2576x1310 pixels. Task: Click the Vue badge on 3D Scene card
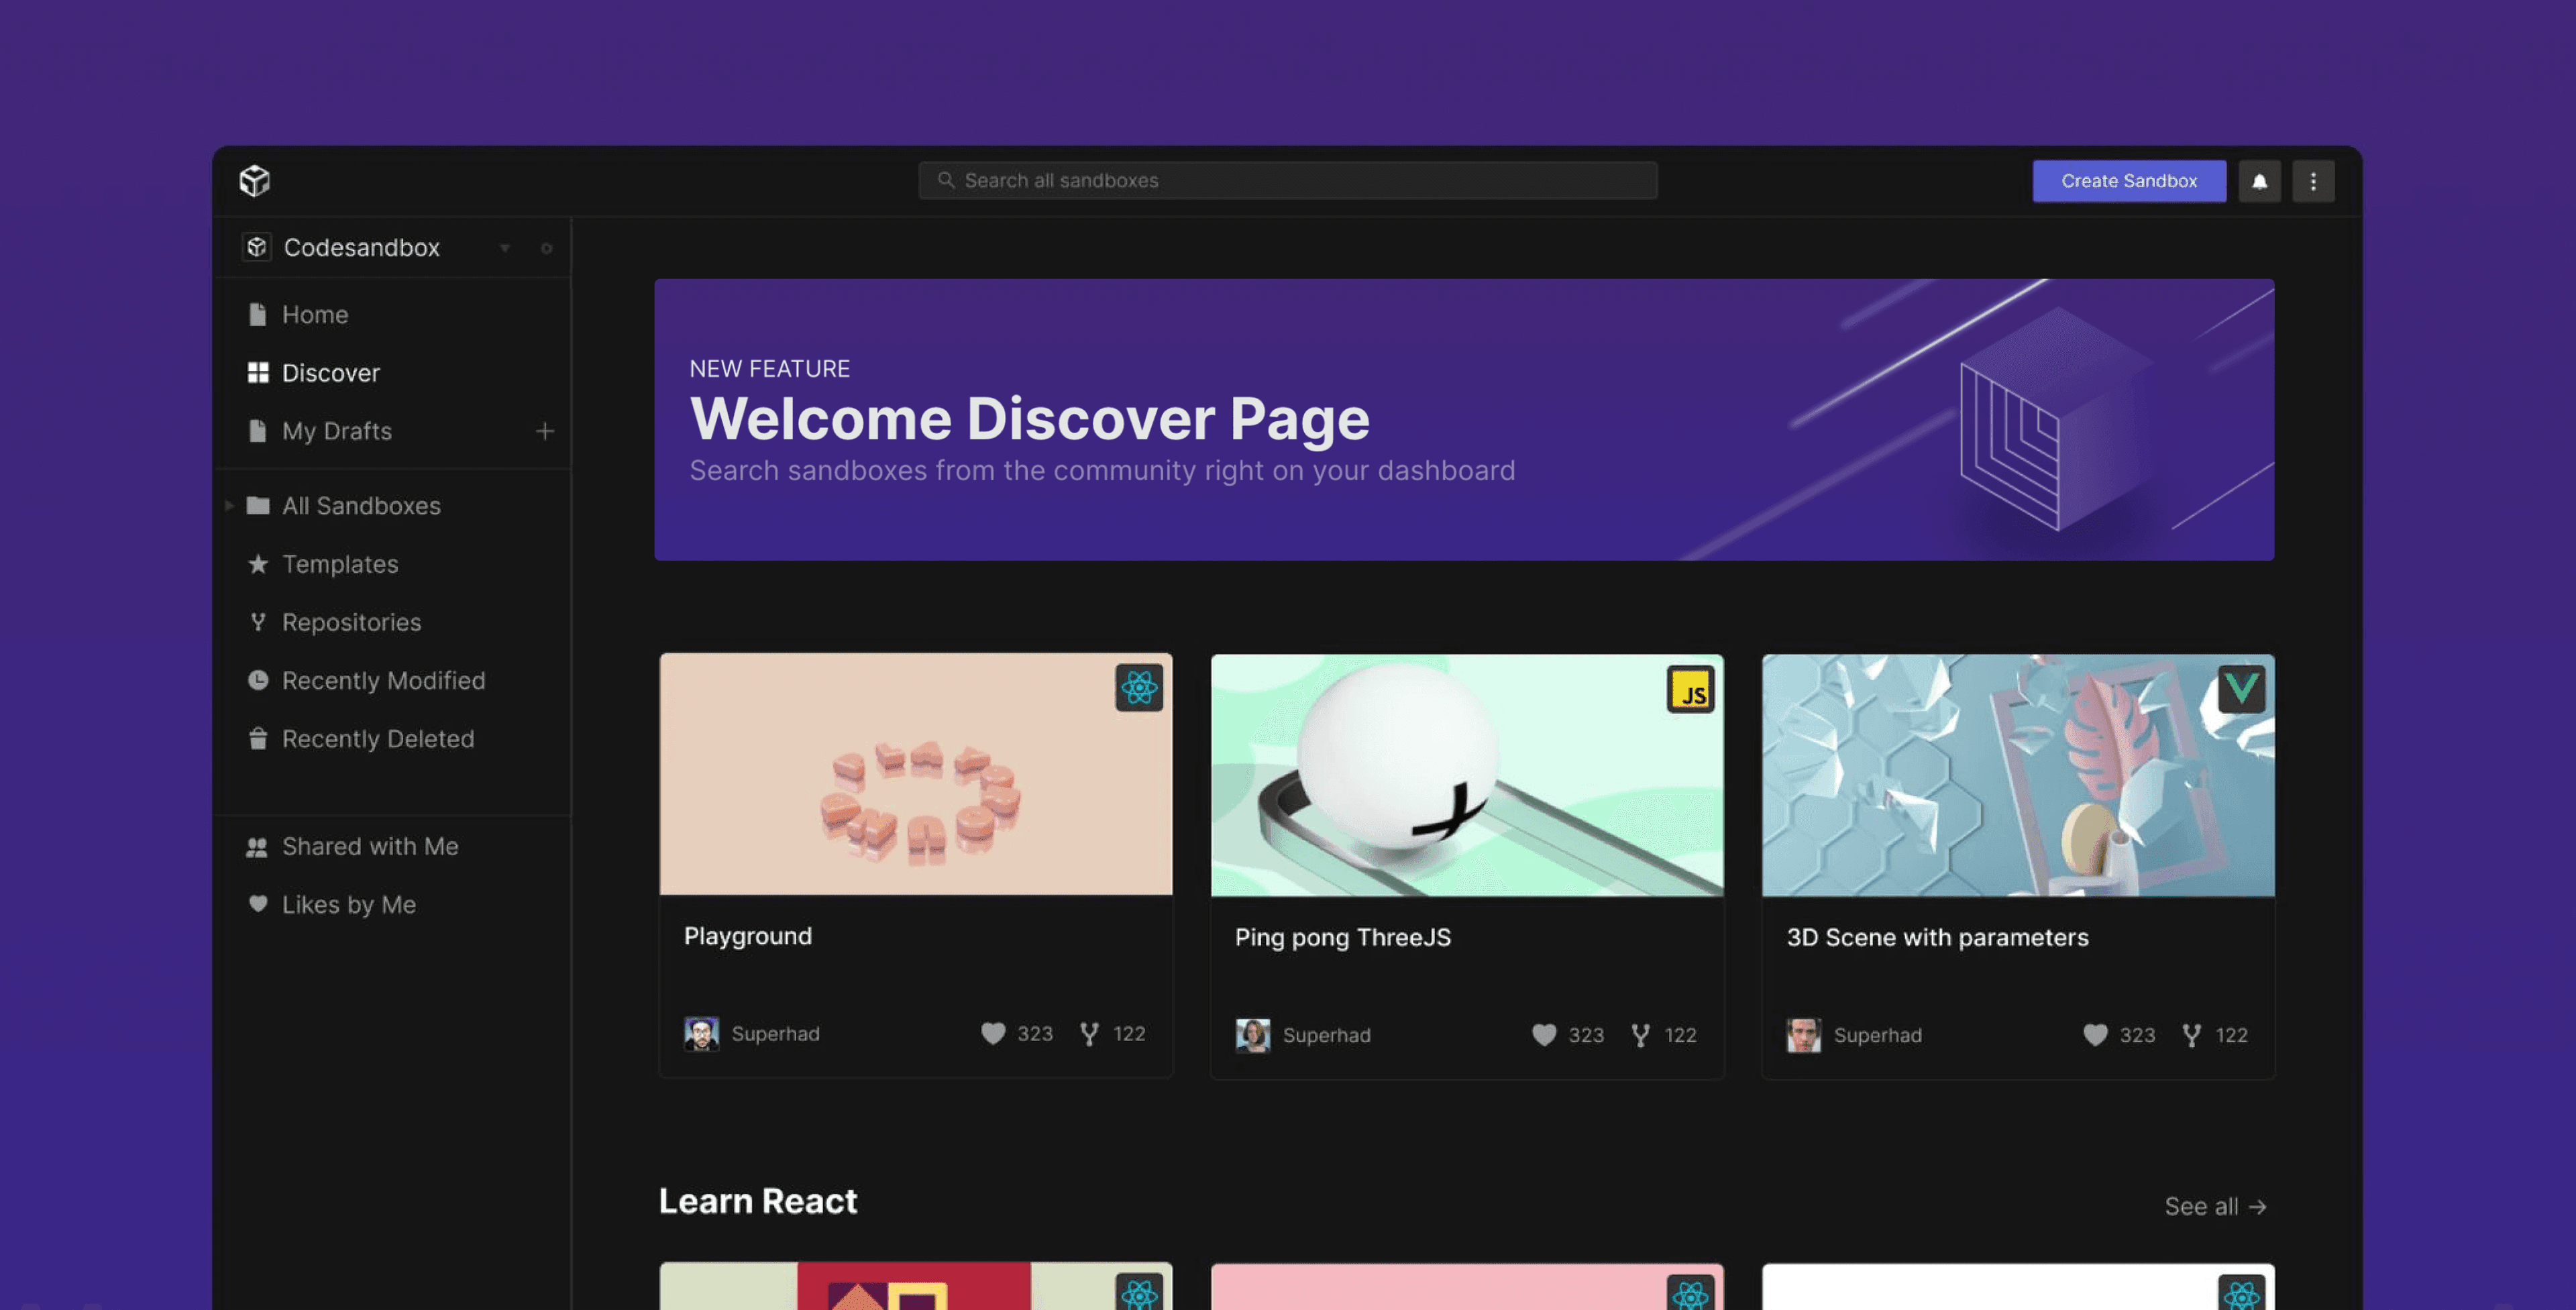click(2242, 689)
